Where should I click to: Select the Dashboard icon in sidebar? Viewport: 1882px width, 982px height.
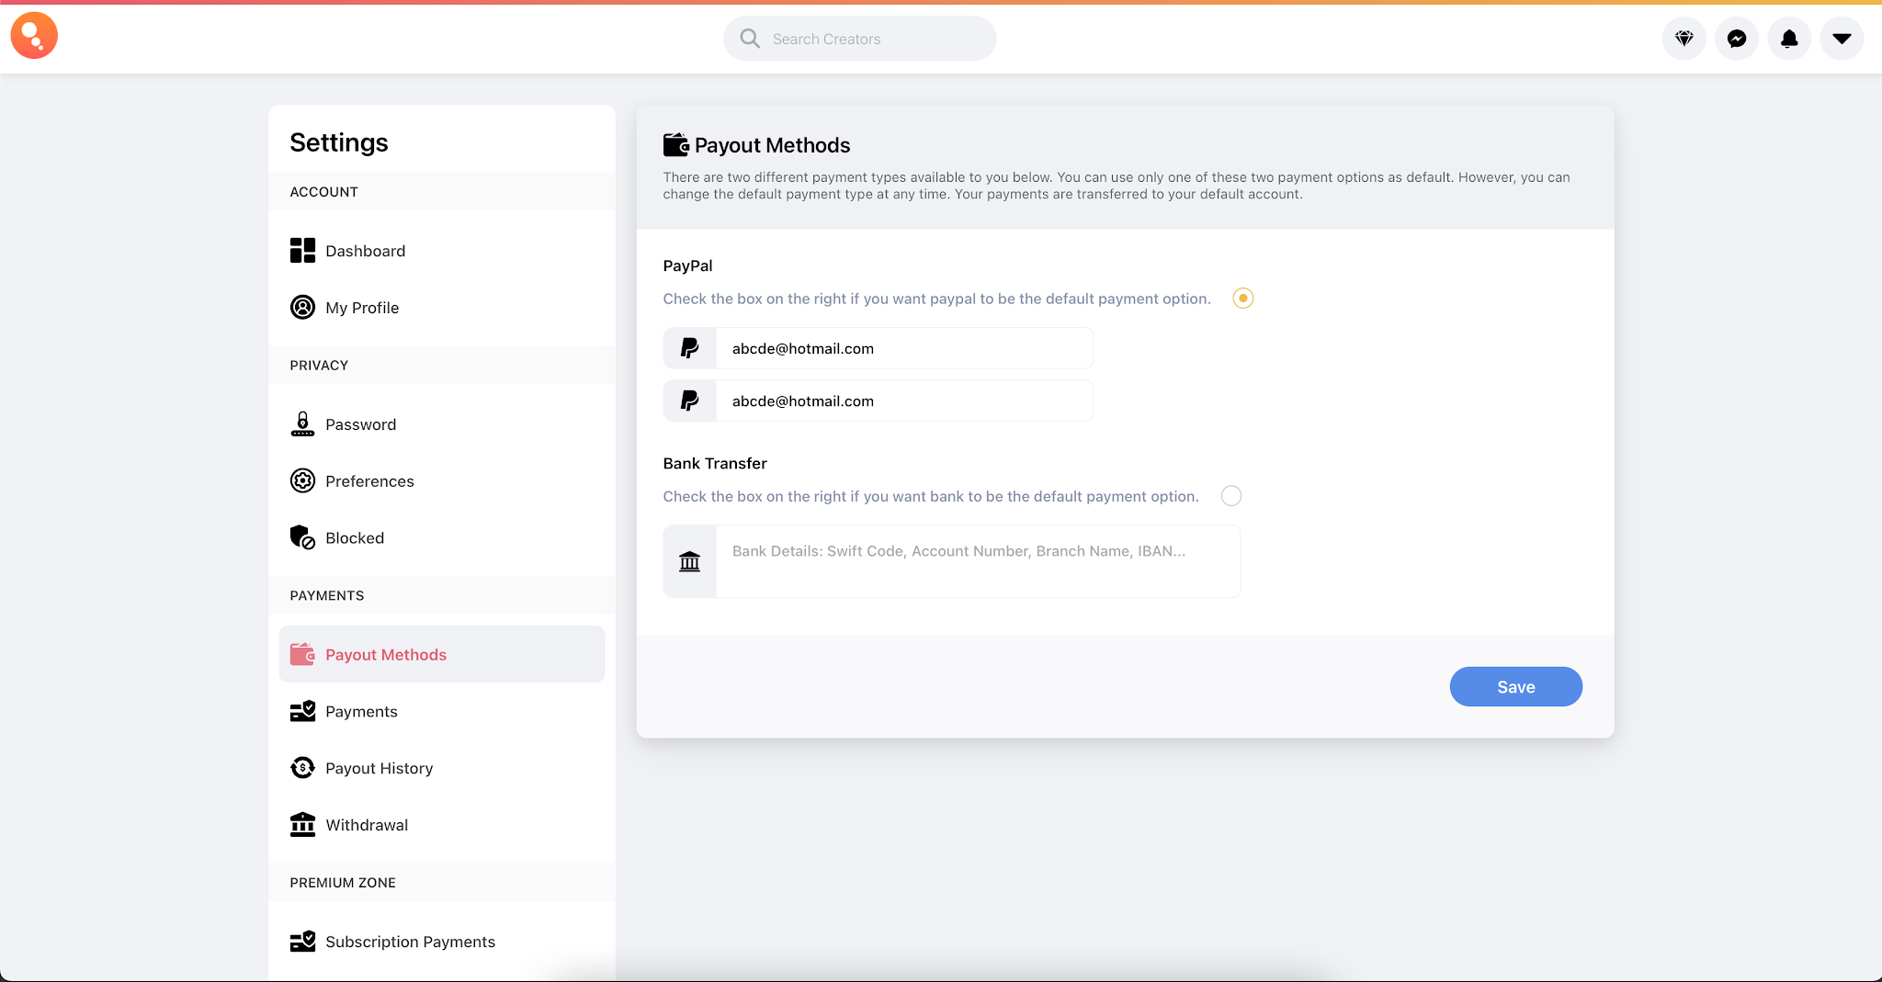click(302, 250)
